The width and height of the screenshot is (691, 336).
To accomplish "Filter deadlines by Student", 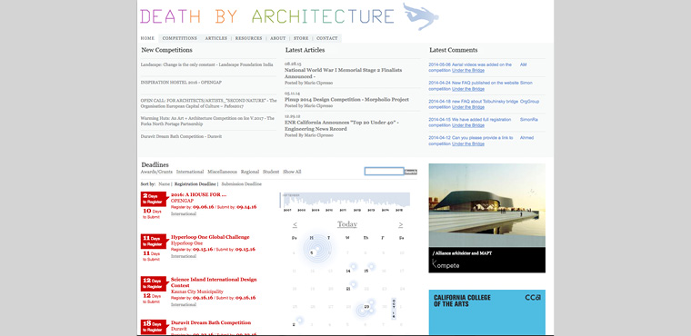I will click(271, 172).
